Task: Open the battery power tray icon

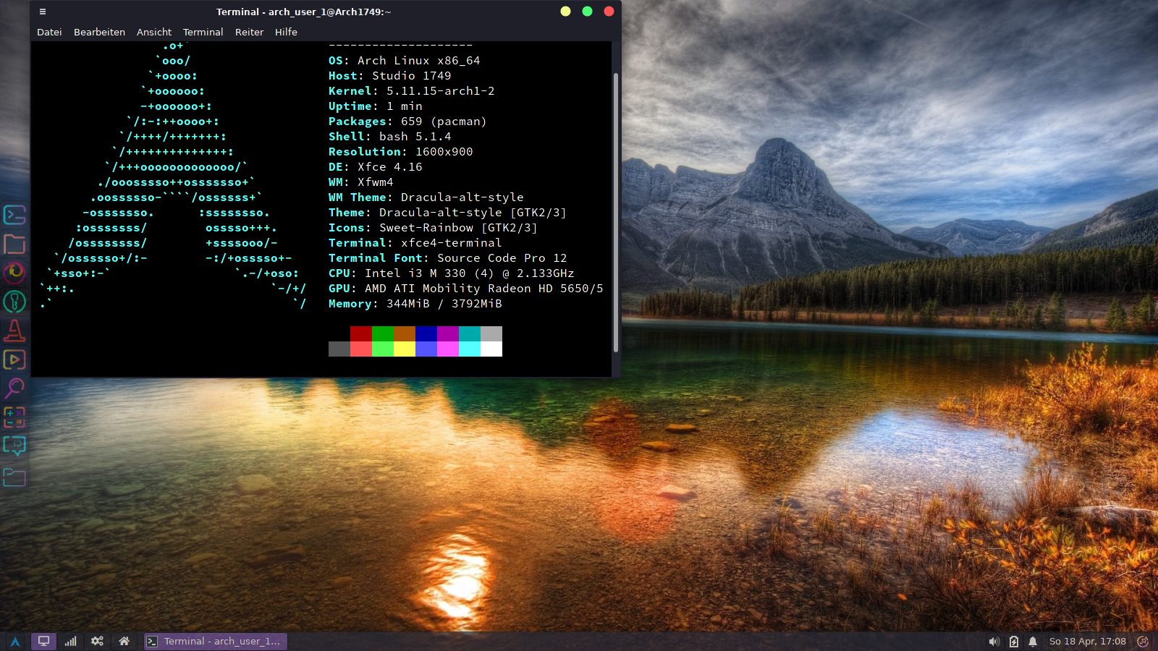Action: pyautogui.click(x=1014, y=642)
